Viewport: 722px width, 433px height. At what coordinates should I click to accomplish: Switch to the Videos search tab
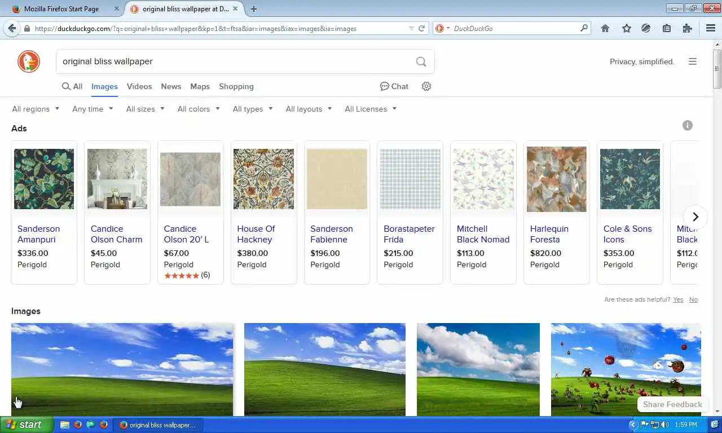click(139, 86)
